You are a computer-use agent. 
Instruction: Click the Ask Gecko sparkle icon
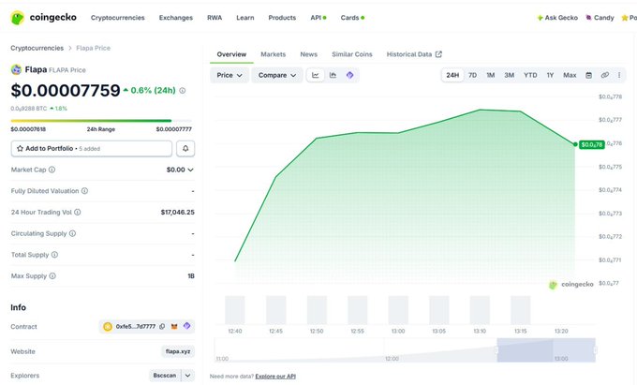[540, 18]
